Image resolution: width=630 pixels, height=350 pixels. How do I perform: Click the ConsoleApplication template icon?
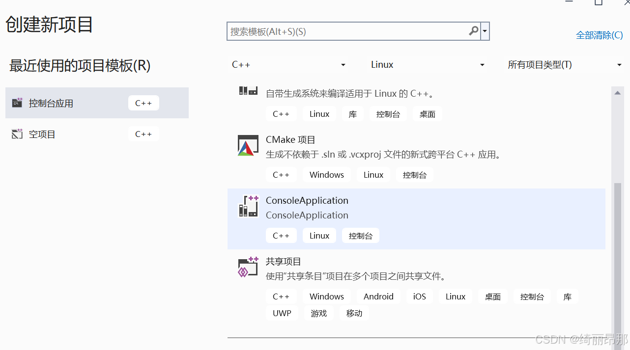[248, 207]
